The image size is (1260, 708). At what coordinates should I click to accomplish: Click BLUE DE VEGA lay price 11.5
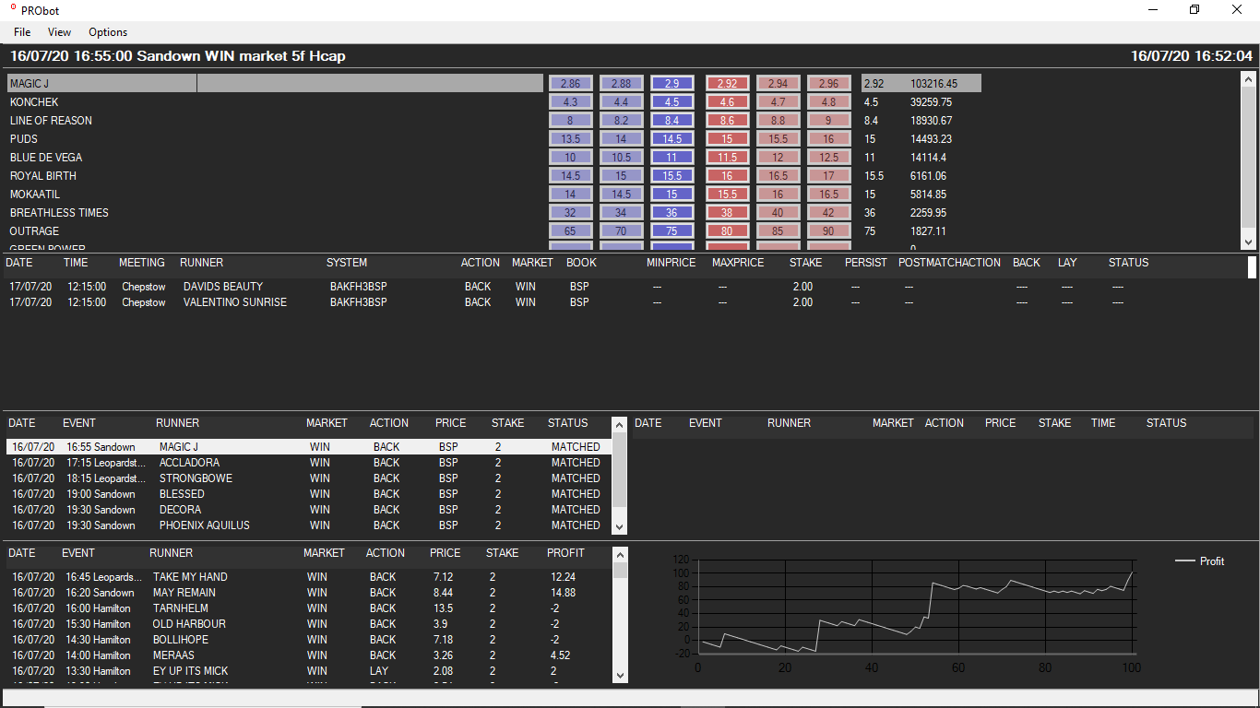[x=727, y=158]
